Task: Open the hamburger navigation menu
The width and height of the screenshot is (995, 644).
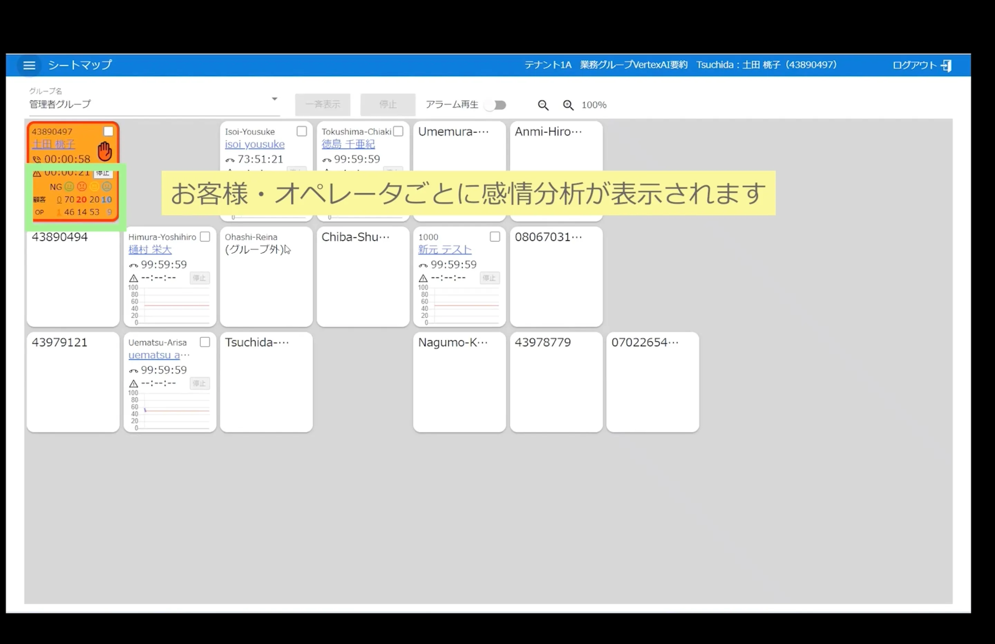Action: click(x=29, y=65)
